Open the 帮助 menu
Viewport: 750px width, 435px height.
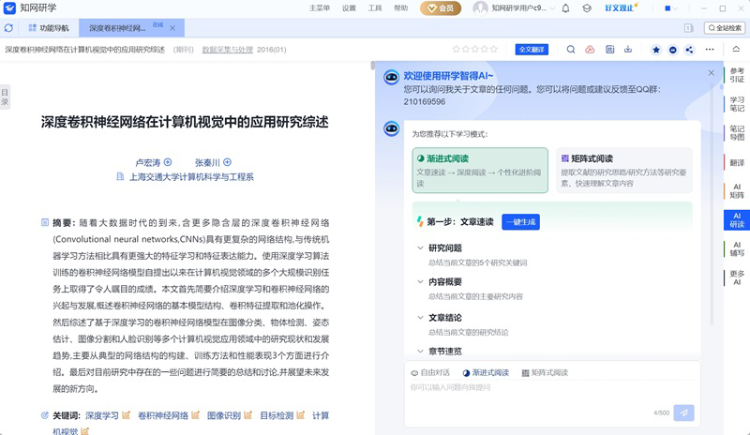coord(401,8)
